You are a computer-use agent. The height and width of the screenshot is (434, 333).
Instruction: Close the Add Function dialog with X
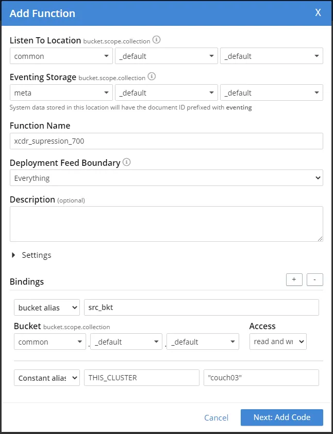(318, 13)
